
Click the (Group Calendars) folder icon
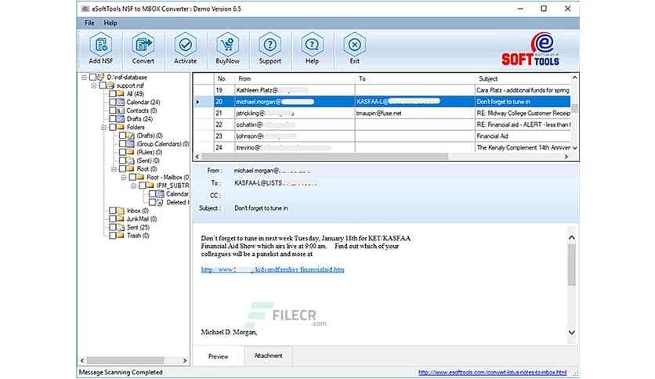click(x=131, y=143)
